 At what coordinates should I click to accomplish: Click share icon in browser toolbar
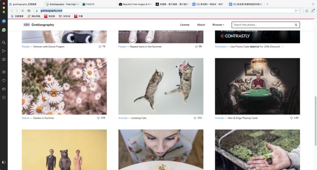(307, 11)
